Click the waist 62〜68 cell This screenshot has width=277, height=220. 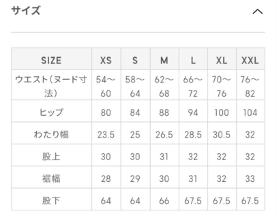(x=165, y=85)
